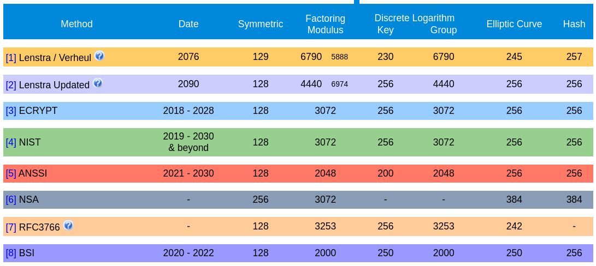This screenshot has width=596, height=266.
Task: Click the Factoring Modulus column header
Action: pyautogui.click(x=326, y=24)
